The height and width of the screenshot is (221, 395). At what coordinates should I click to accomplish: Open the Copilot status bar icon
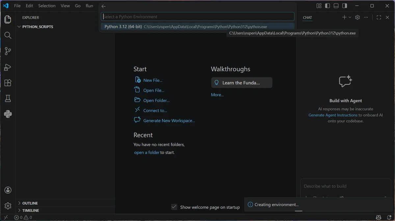[379, 217]
